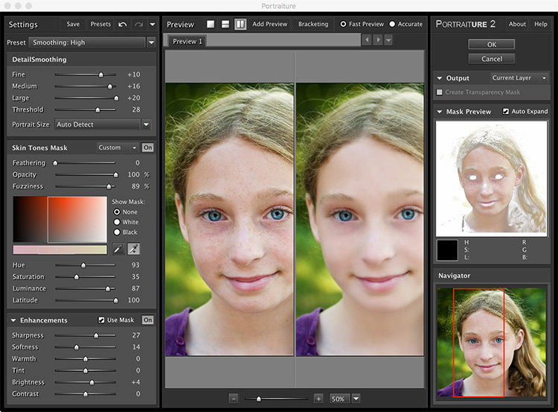Click the Save settings button
Image resolution: width=558 pixels, height=412 pixels.
point(73,24)
